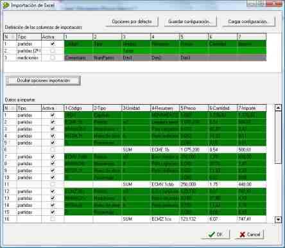Click Ocultar opciones importación button
The height and width of the screenshot is (248, 285).
pos(43,81)
